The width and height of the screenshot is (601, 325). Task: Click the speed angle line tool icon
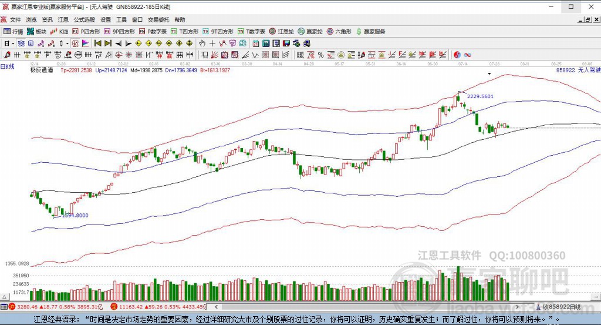(245, 55)
